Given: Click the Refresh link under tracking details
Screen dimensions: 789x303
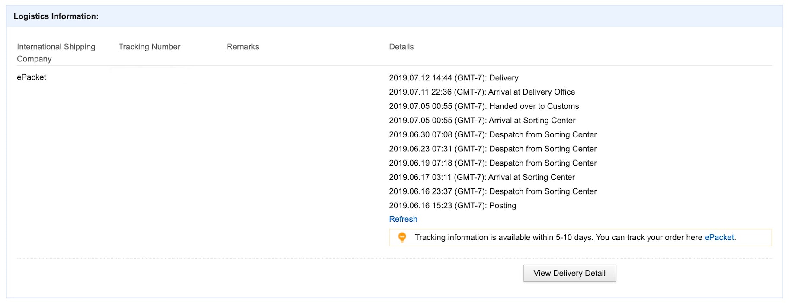Looking at the screenshot, I should [x=403, y=219].
